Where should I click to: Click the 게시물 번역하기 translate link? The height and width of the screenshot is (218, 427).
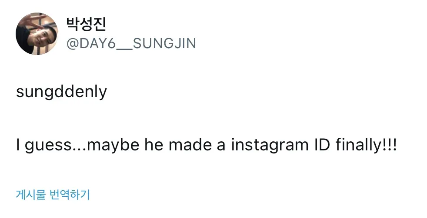(x=53, y=195)
